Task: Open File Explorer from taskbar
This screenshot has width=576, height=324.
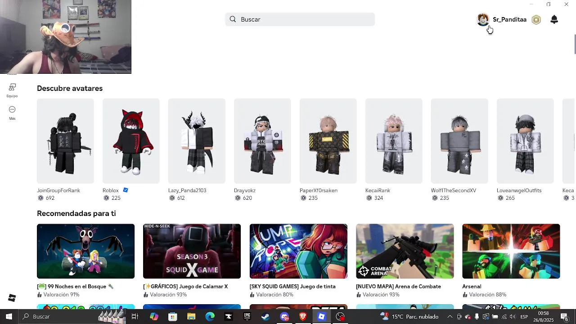Action: pyautogui.click(x=191, y=316)
